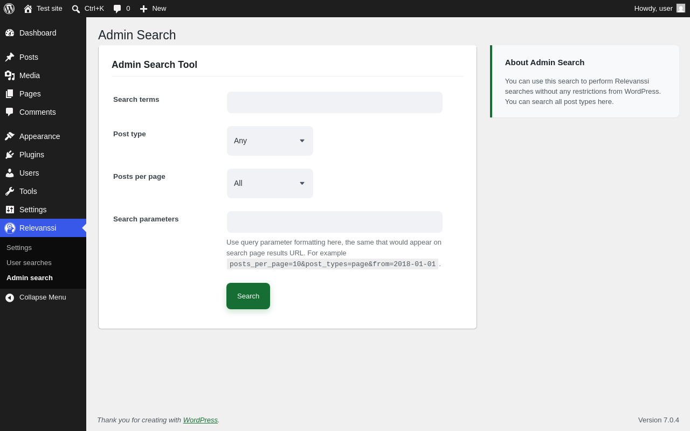Click the Pages document icon
This screenshot has width=690, height=431.
10,94
